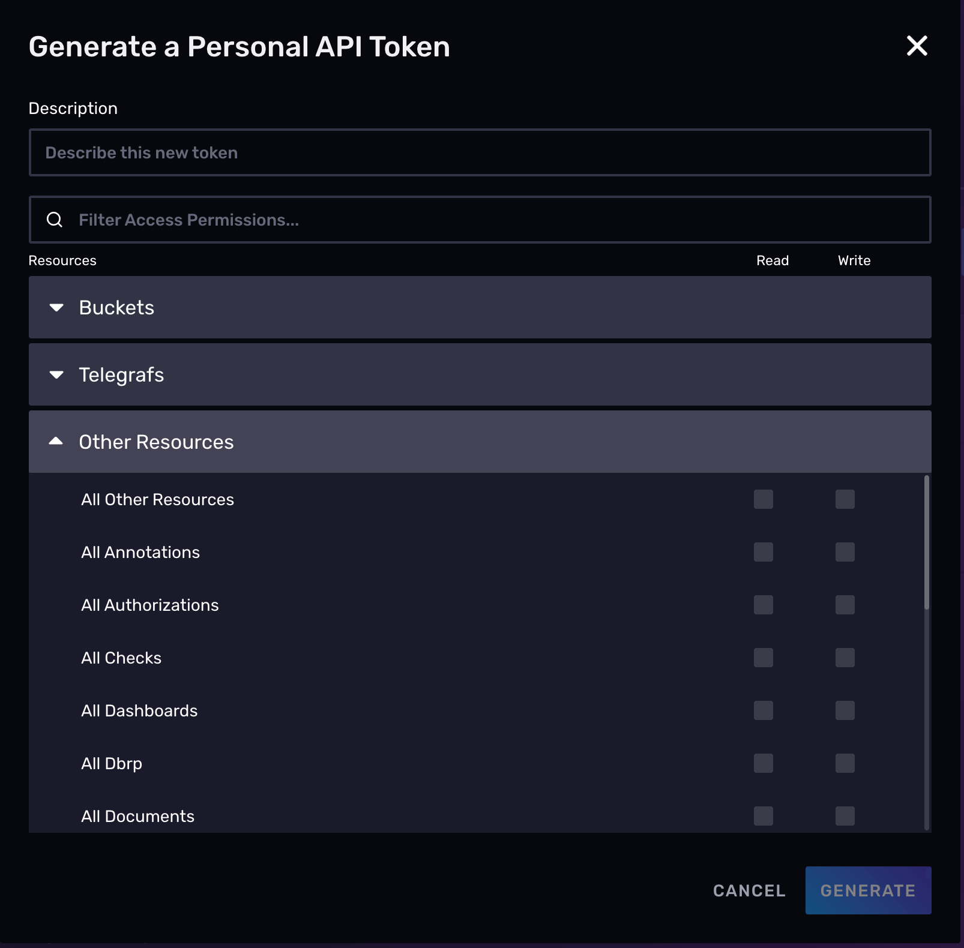
Task: Enable Read for All Other Resources
Action: (763, 499)
